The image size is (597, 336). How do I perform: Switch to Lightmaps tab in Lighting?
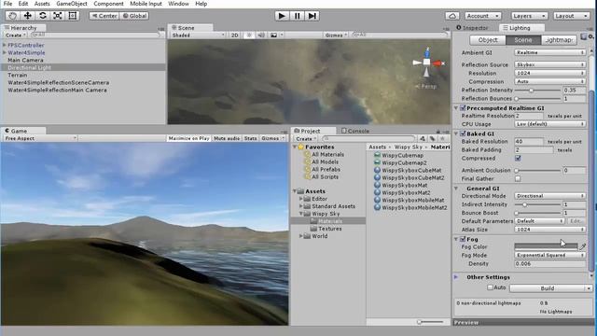point(558,40)
